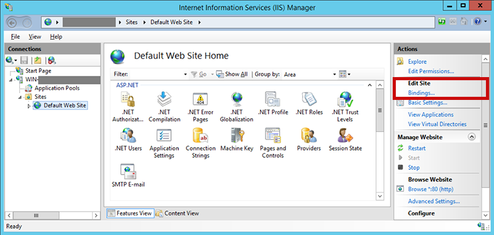The width and height of the screenshot is (494, 235).
Task: Click Edit Permissions link
Action: click(x=431, y=71)
